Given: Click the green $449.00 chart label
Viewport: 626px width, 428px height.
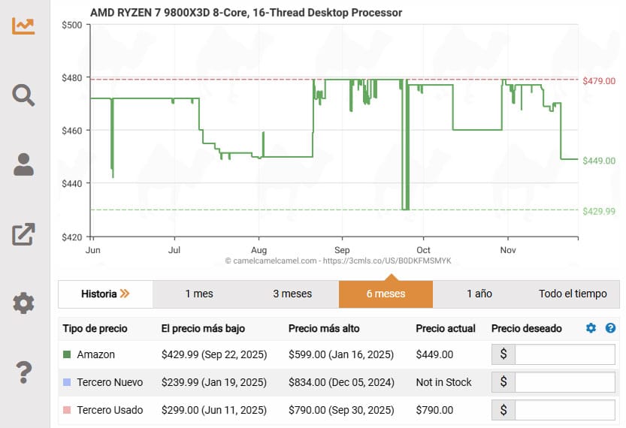Looking at the screenshot, I should click(599, 161).
